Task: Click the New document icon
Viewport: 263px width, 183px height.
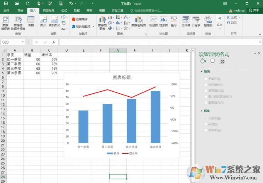Action: [28, 3]
